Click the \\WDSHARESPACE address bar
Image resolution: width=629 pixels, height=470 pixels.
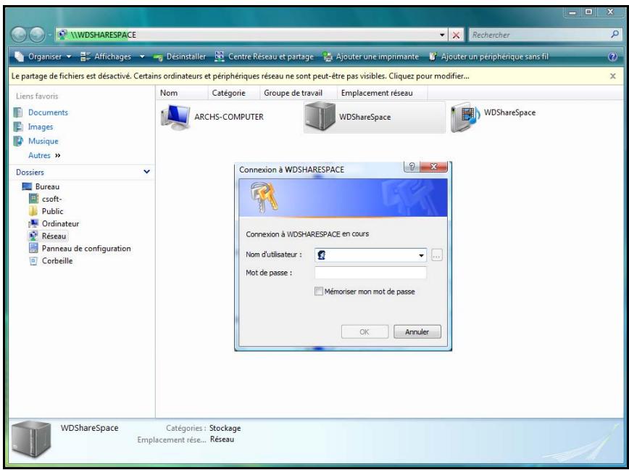pyautogui.click(x=253, y=35)
